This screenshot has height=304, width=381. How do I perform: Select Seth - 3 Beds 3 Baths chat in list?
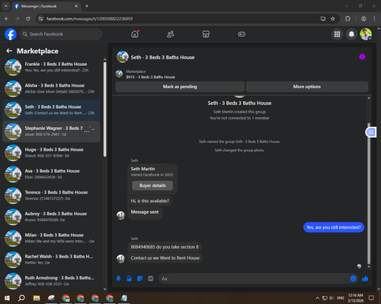click(52, 110)
